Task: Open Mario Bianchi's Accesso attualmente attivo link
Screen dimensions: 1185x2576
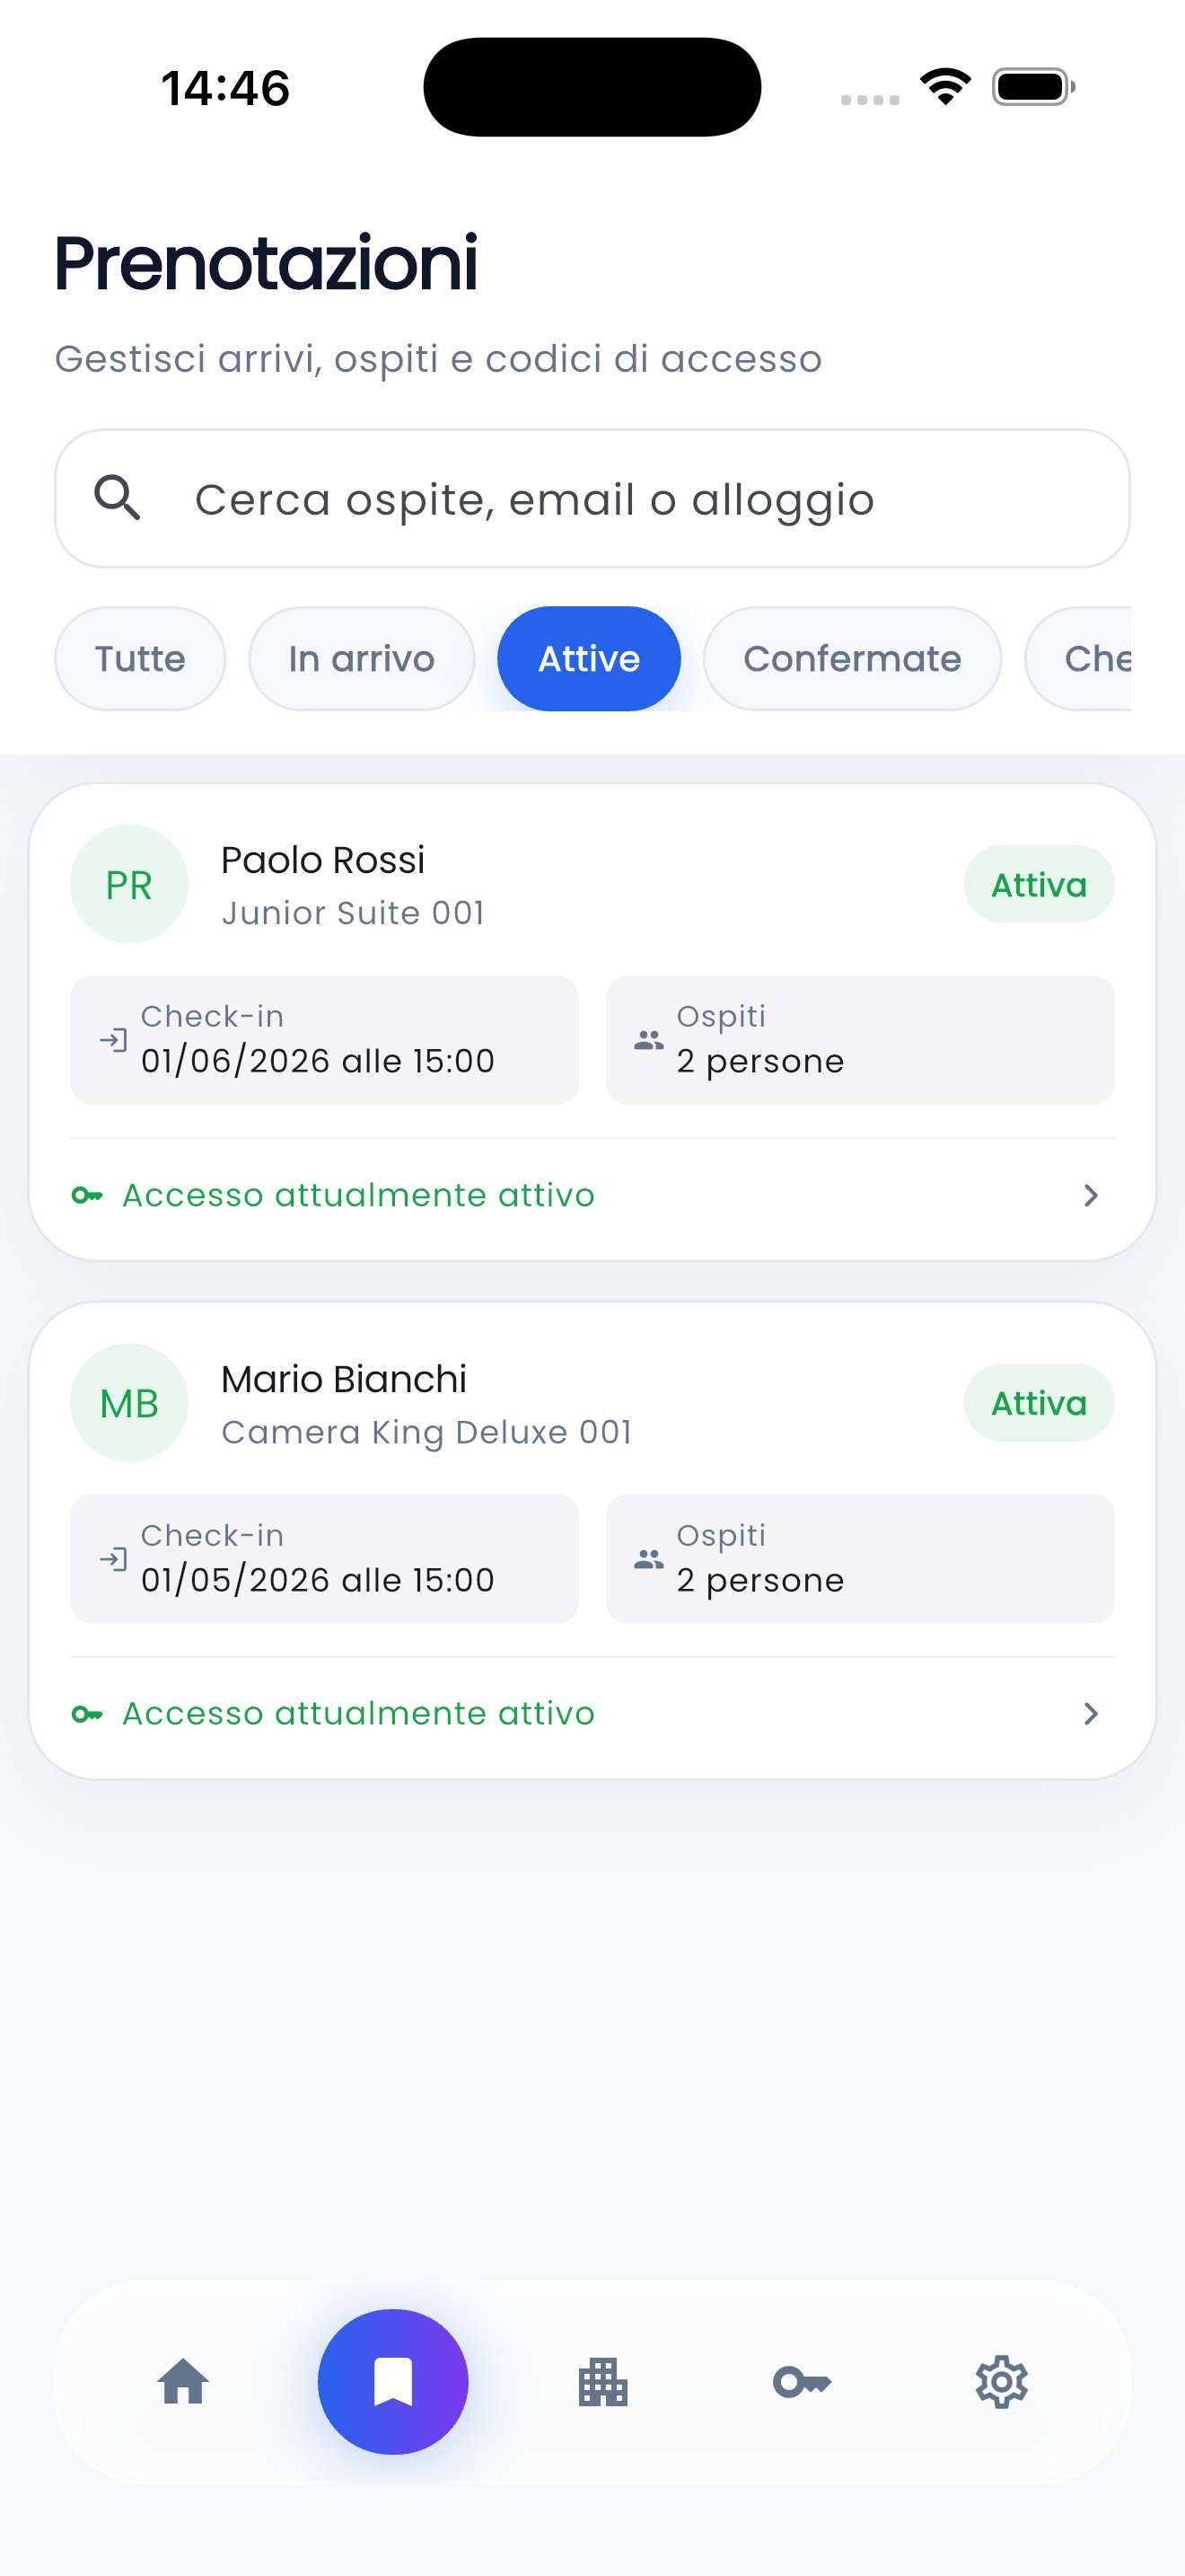Action: tap(359, 1714)
